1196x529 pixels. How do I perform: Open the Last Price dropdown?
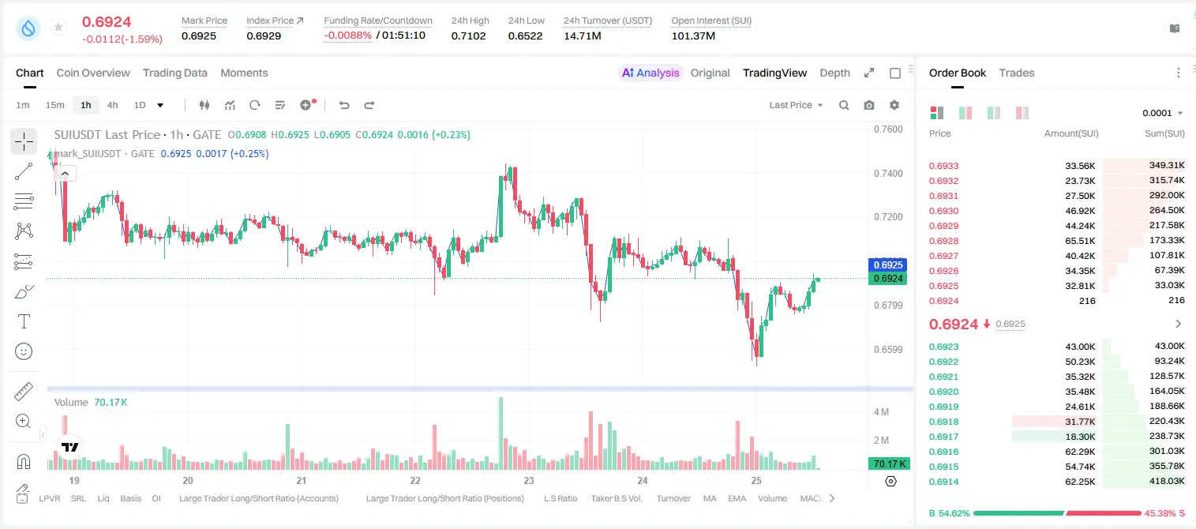click(796, 105)
